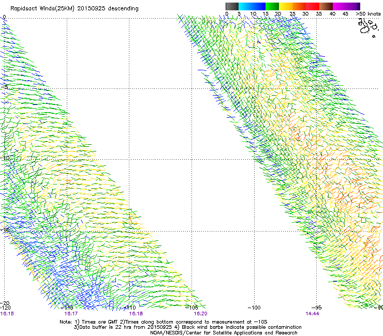Image resolution: width=383 pixels, height=336 pixels.
Task: Click the 'NOAA/NESDIS/Center for Satellite Applications' credit line
Action: [x=224, y=333]
